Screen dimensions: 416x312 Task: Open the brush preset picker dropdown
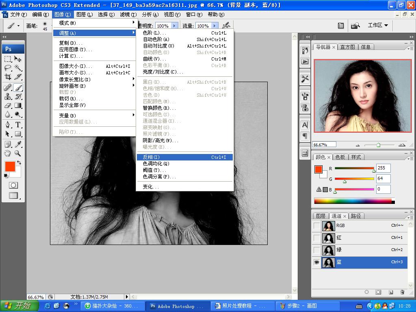[45, 26]
